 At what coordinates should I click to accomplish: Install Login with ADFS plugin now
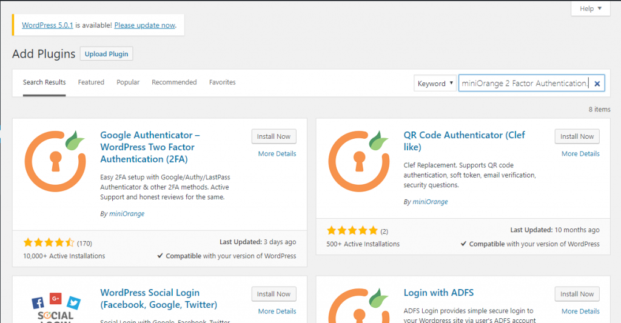point(577,294)
